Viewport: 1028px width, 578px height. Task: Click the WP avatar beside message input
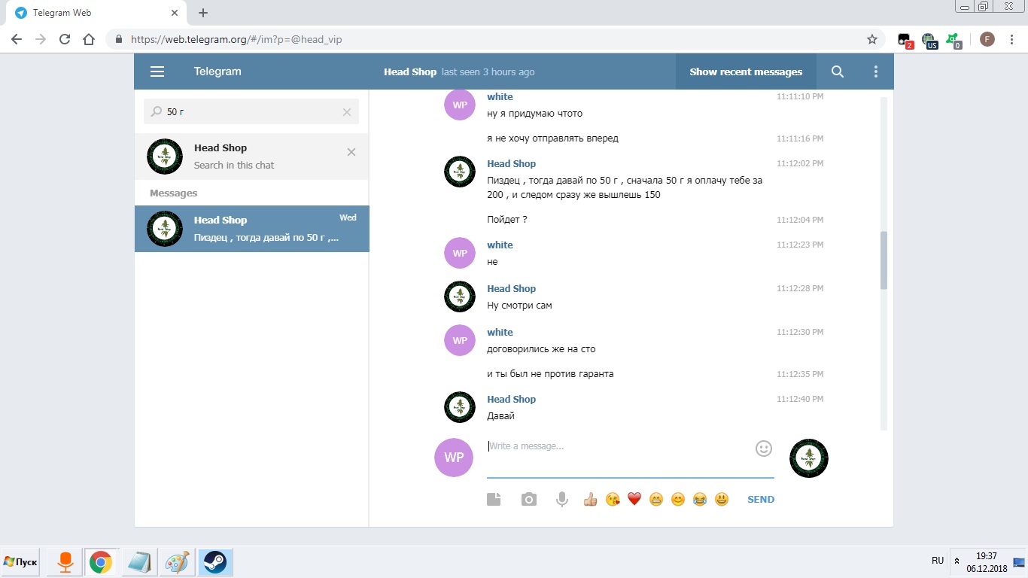coord(454,458)
